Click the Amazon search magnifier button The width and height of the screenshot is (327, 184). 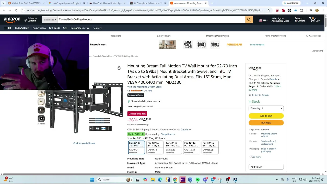tap(249, 20)
